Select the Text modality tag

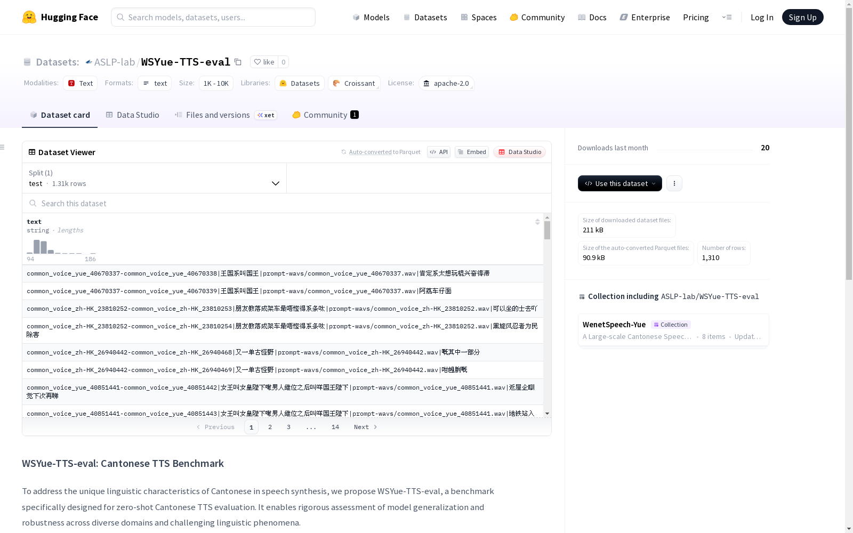click(81, 83)
